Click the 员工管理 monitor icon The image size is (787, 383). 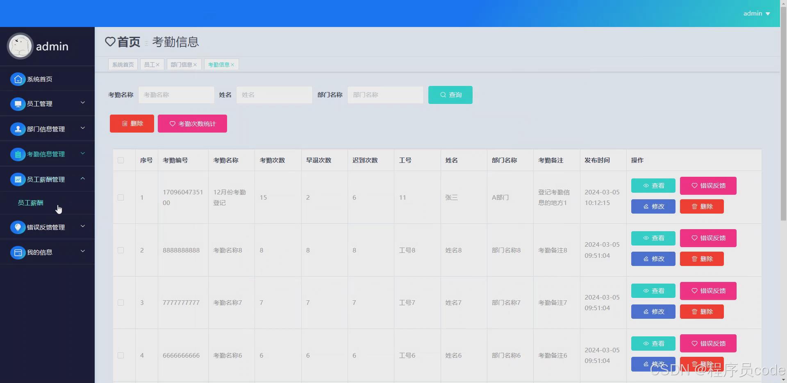pyautogui.click(x=18, y=104)
